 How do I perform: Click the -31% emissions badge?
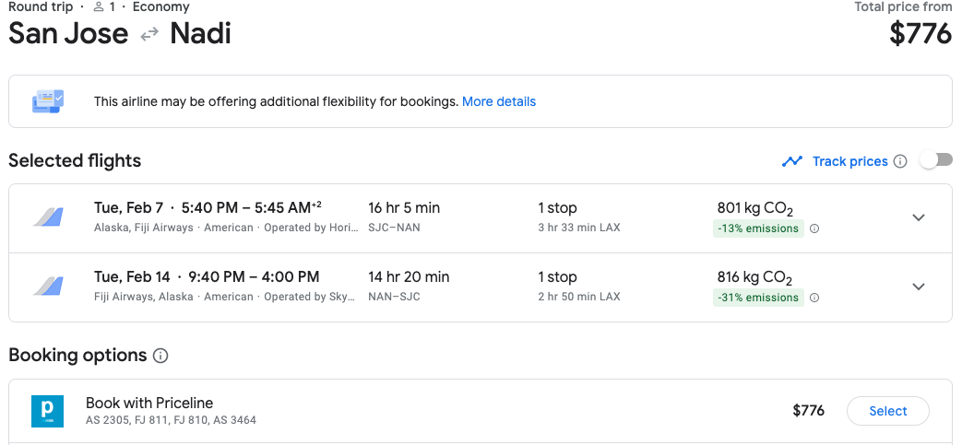click(758, 298)
